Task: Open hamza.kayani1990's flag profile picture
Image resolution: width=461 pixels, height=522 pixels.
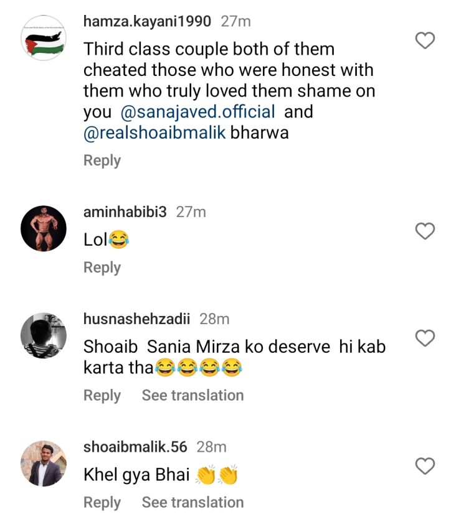Action: tap(44, 39)
